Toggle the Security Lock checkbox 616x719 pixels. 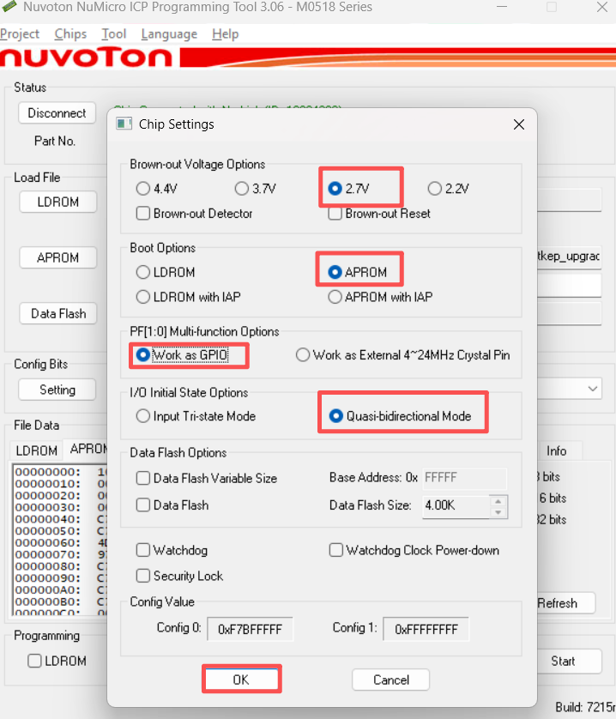143,576
